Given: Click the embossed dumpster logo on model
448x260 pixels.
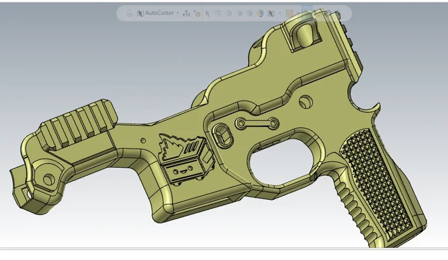Looking at the screenshot, I should point(181,159).
